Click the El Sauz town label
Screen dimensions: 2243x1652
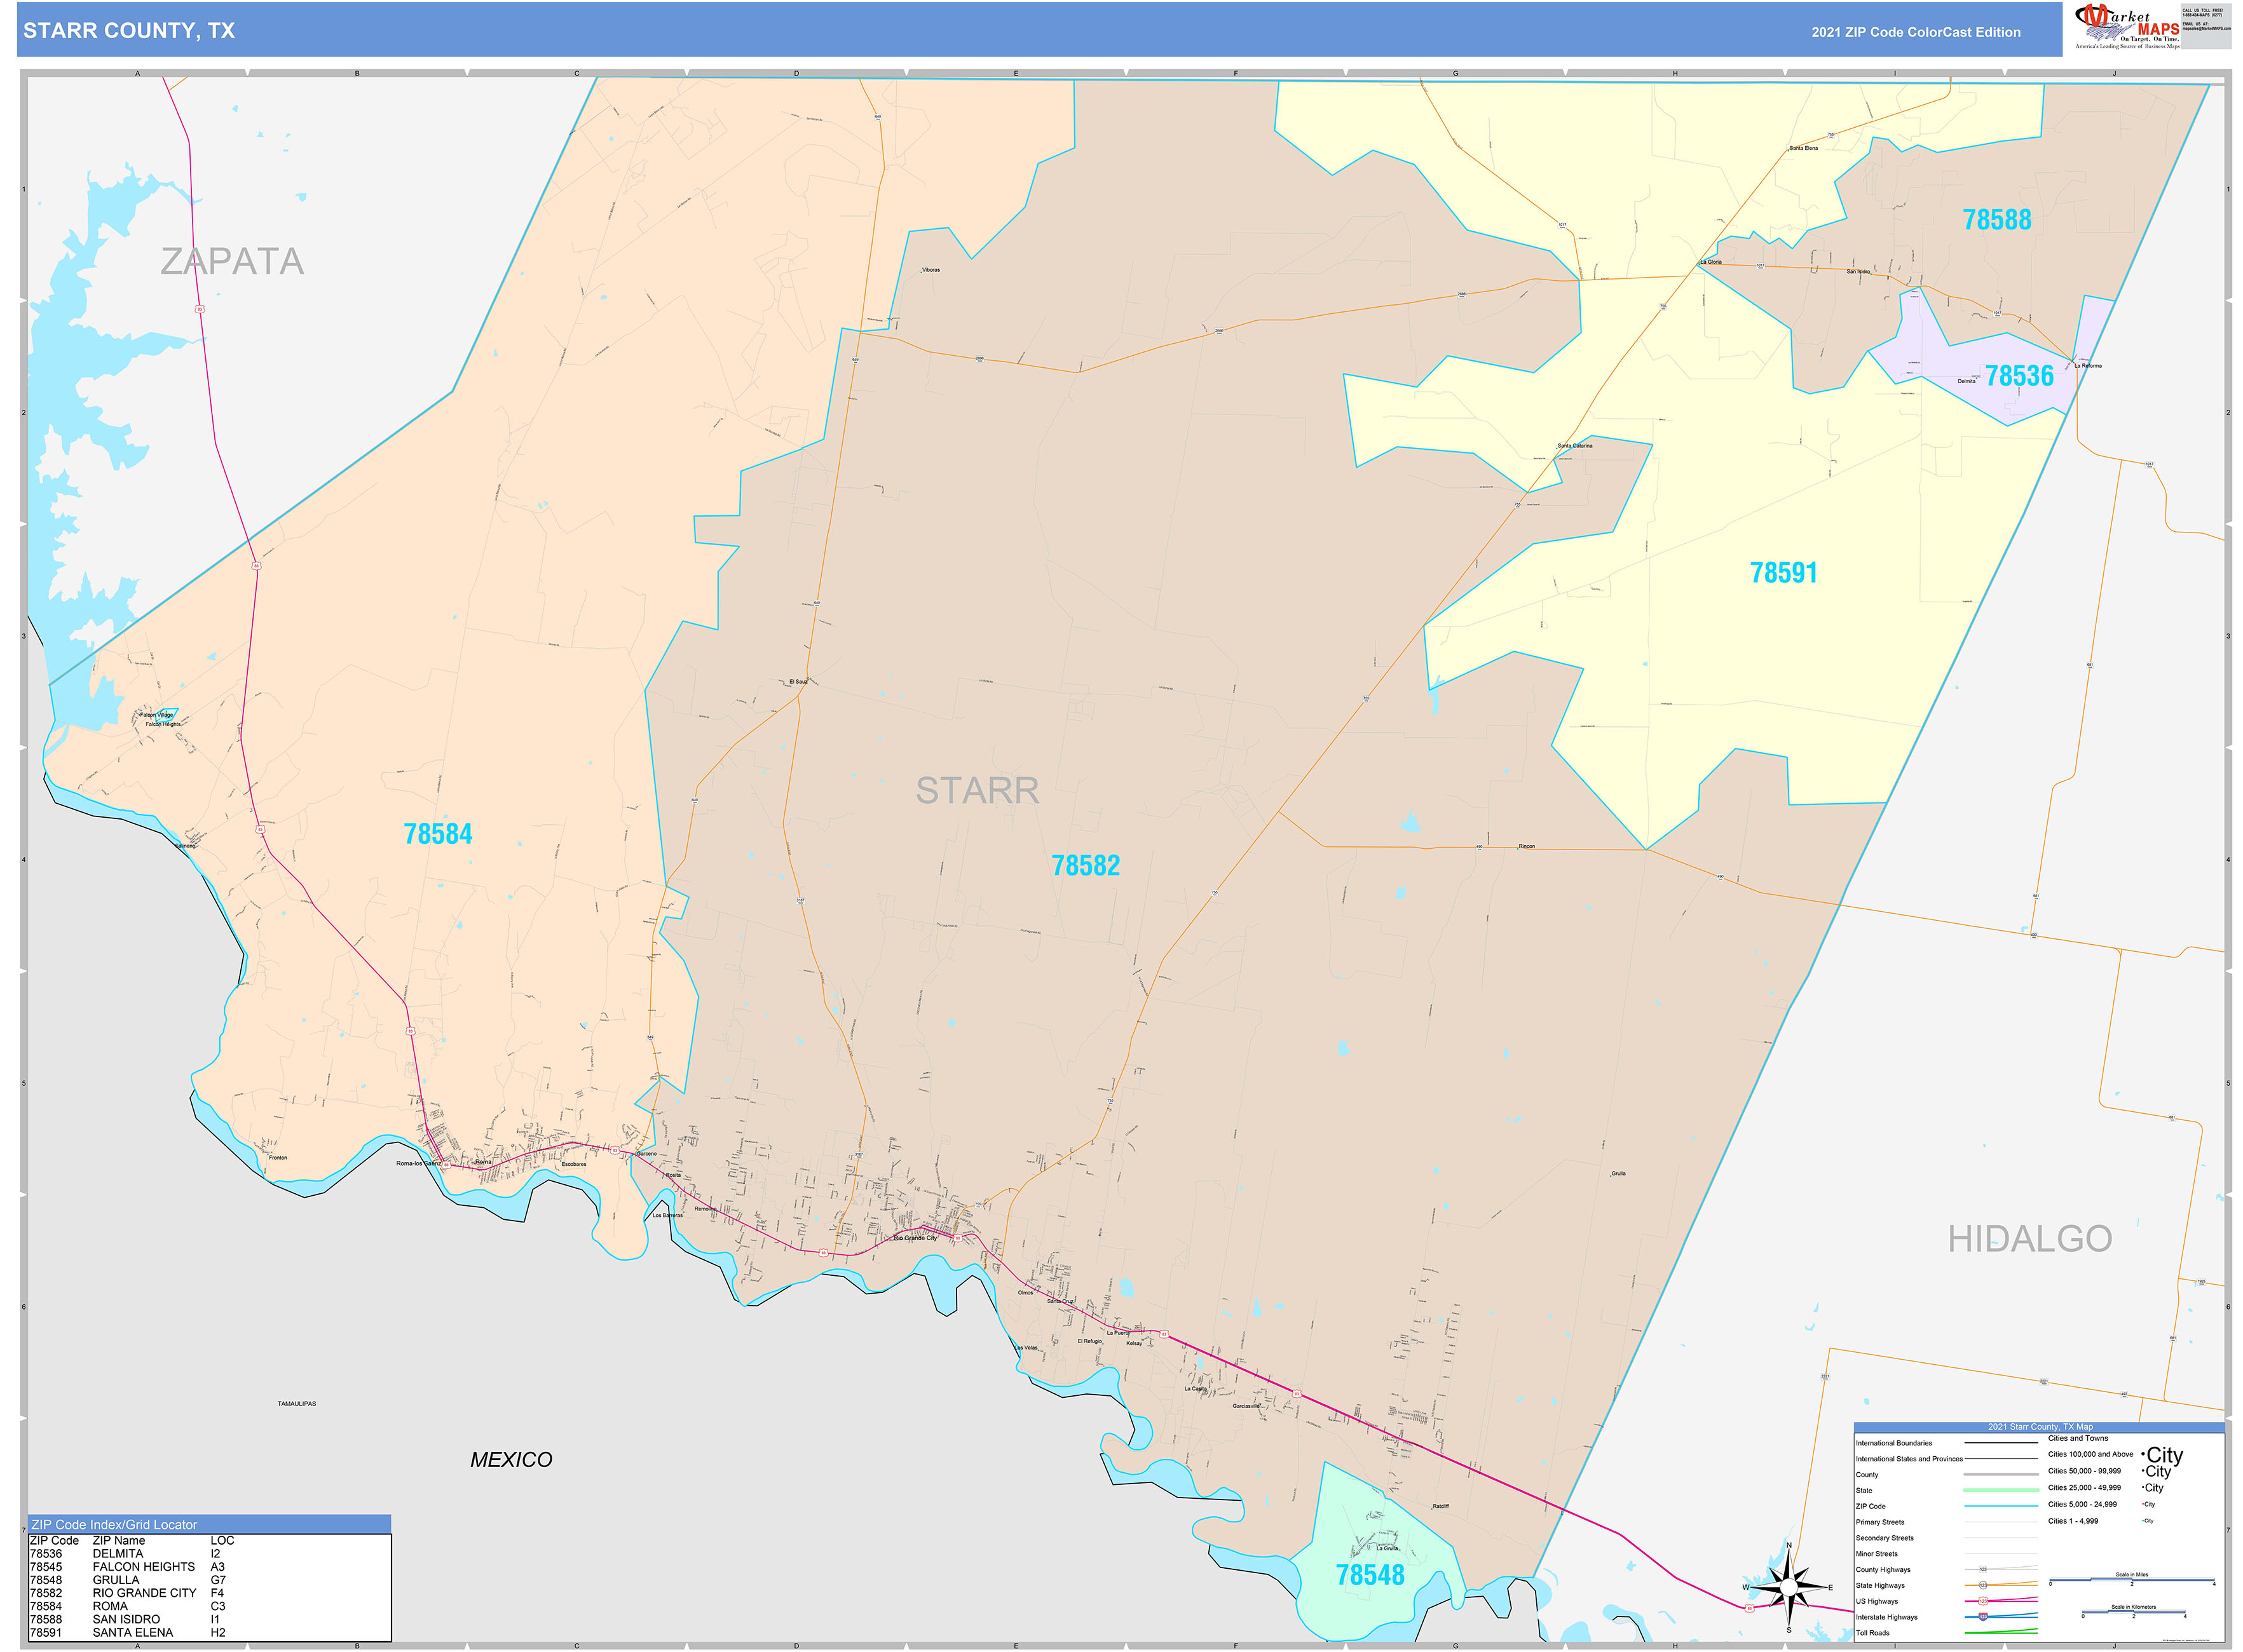click(798, 682)
